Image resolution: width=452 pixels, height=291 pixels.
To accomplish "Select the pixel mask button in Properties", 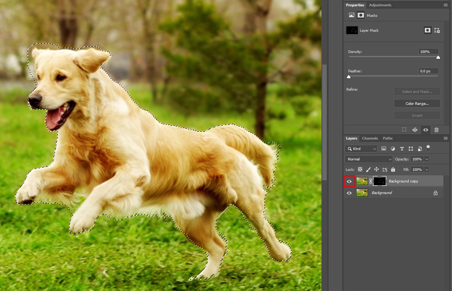I will (427, 30).
